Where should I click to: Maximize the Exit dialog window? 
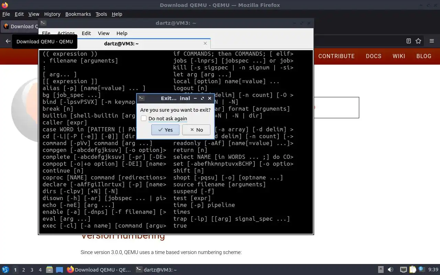(202, 98)
